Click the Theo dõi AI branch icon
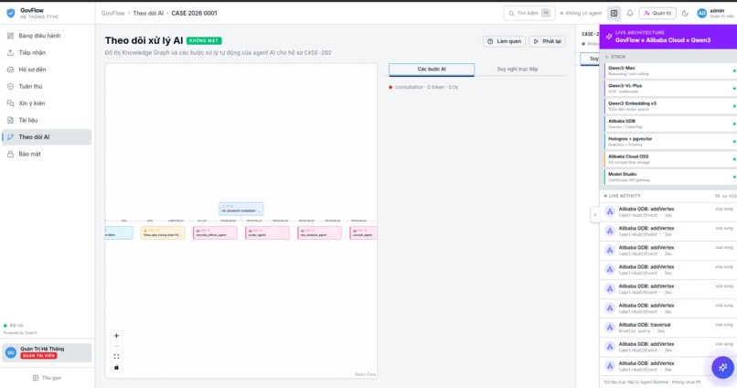The width and height of the screenshot is (737, 388). pos(10,137)
